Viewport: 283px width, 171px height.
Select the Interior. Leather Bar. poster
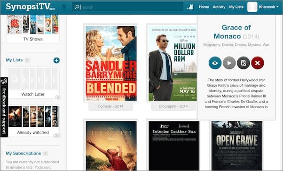click(x=174, y=146)
